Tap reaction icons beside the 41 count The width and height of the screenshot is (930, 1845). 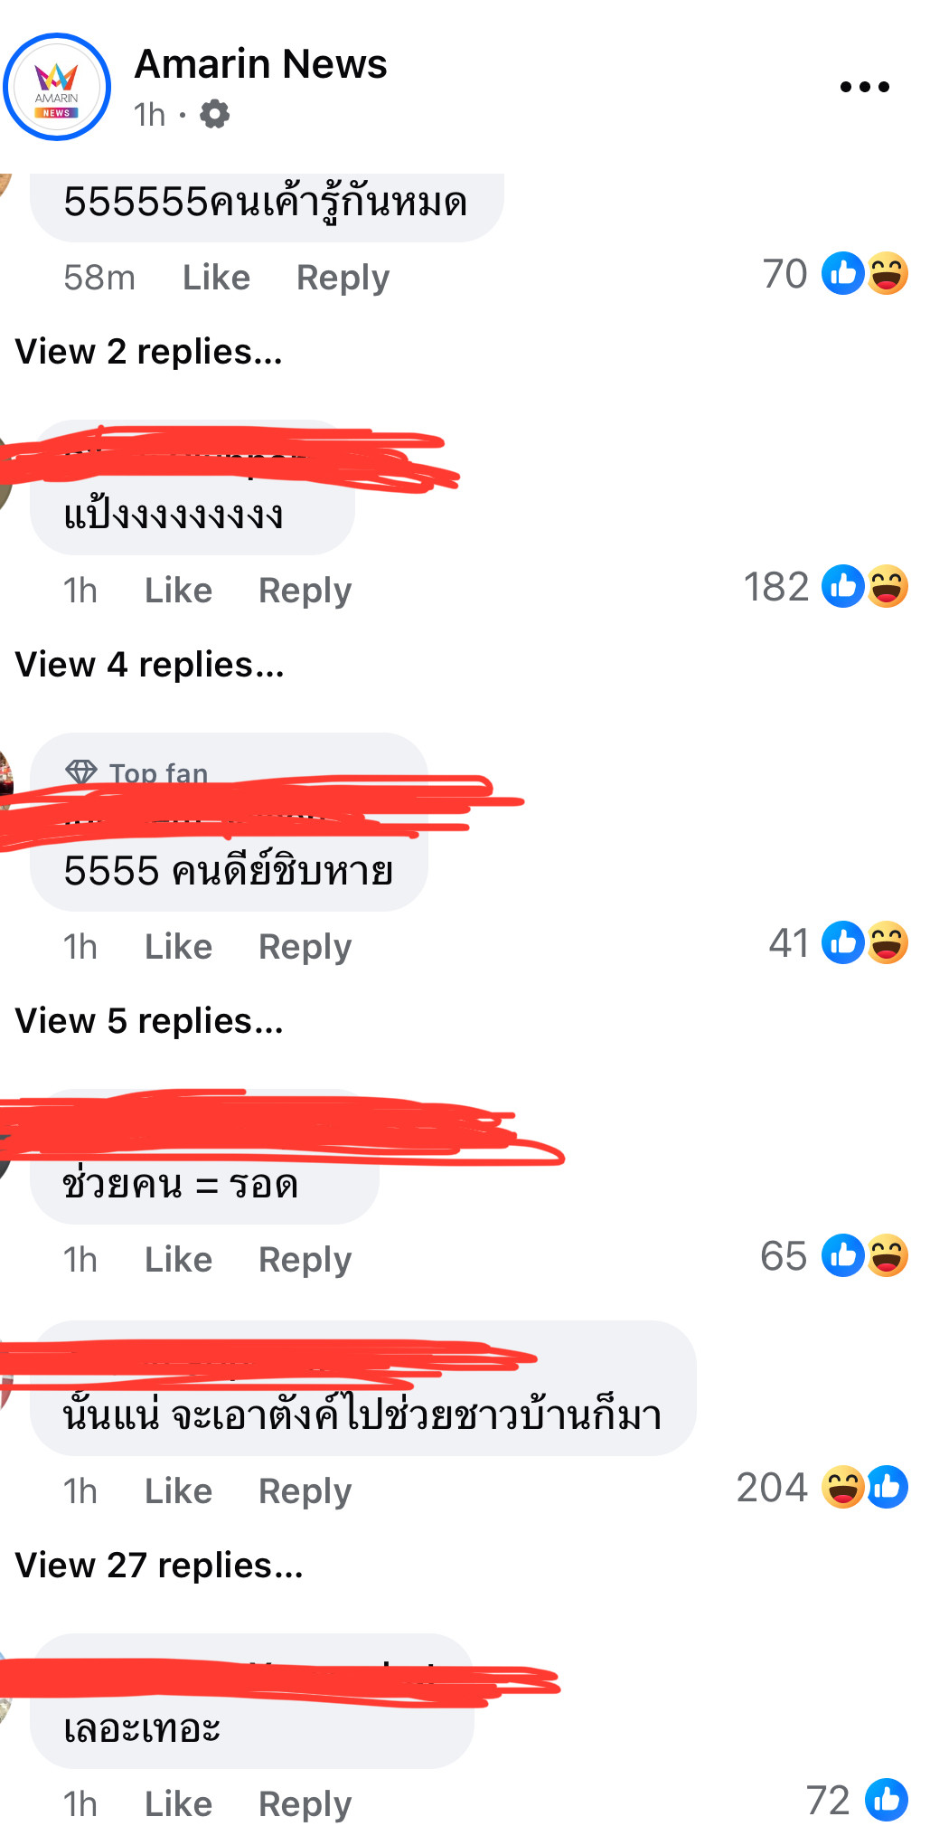865,943
